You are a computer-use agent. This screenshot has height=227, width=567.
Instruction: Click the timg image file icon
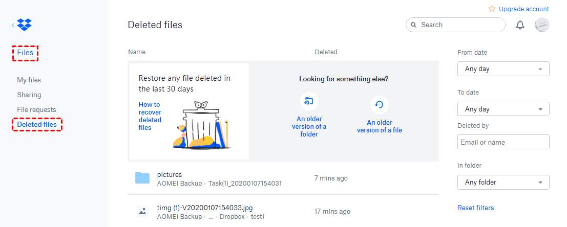pos(142,211)
